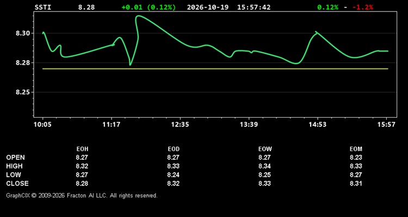Click the 12:35 time axis label
Image resolution: width=408 pixels, height=217 pixels.
coord(180,125)
